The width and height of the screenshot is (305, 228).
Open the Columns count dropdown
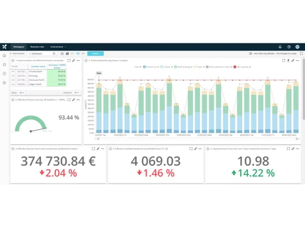pos(77,92)
